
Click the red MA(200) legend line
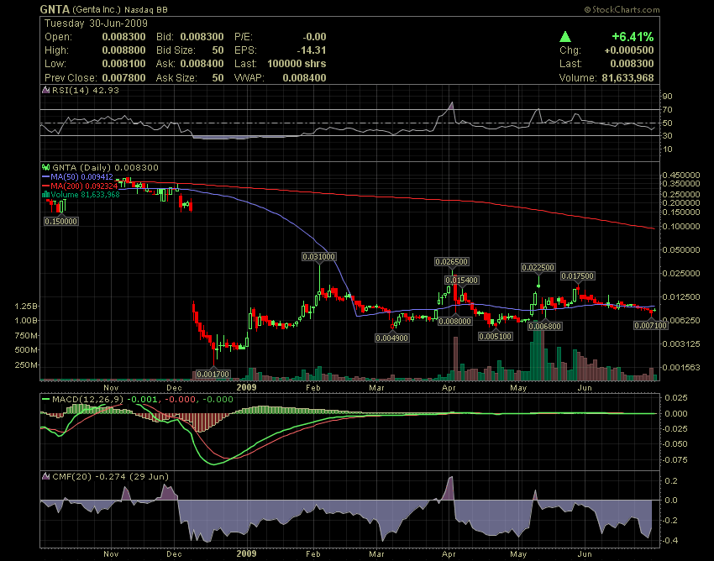pyautogui.click(x=45, y=186)
